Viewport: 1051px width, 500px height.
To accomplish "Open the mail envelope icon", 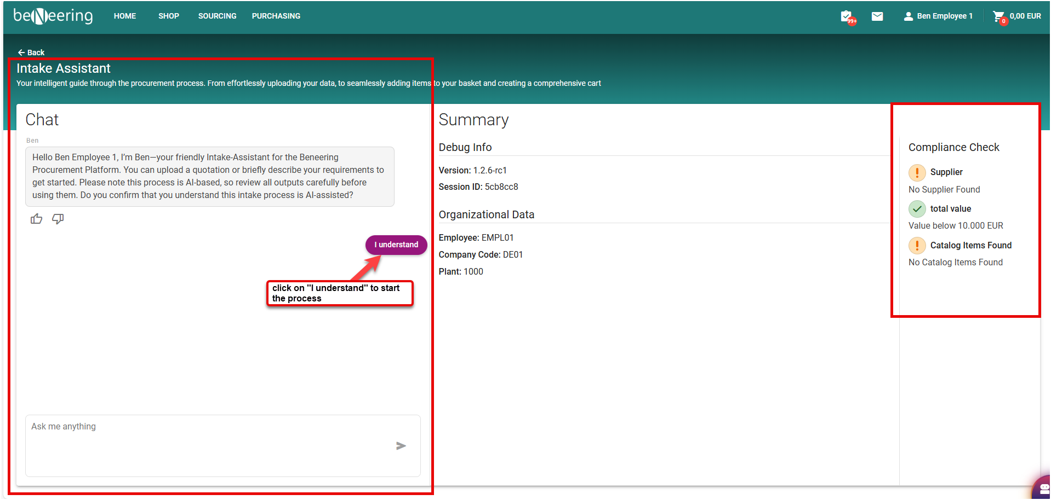I will coord(877,16).
